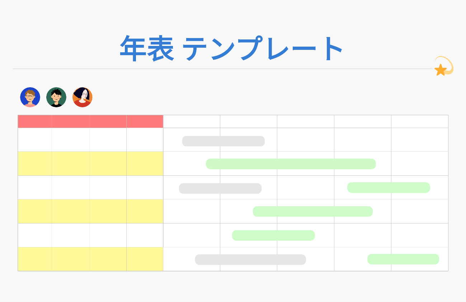This screenshot has width=466, height=302.
Task: Select the green bar in fourth timeline row
Action: pyautogui.click(x=312, y=212)
